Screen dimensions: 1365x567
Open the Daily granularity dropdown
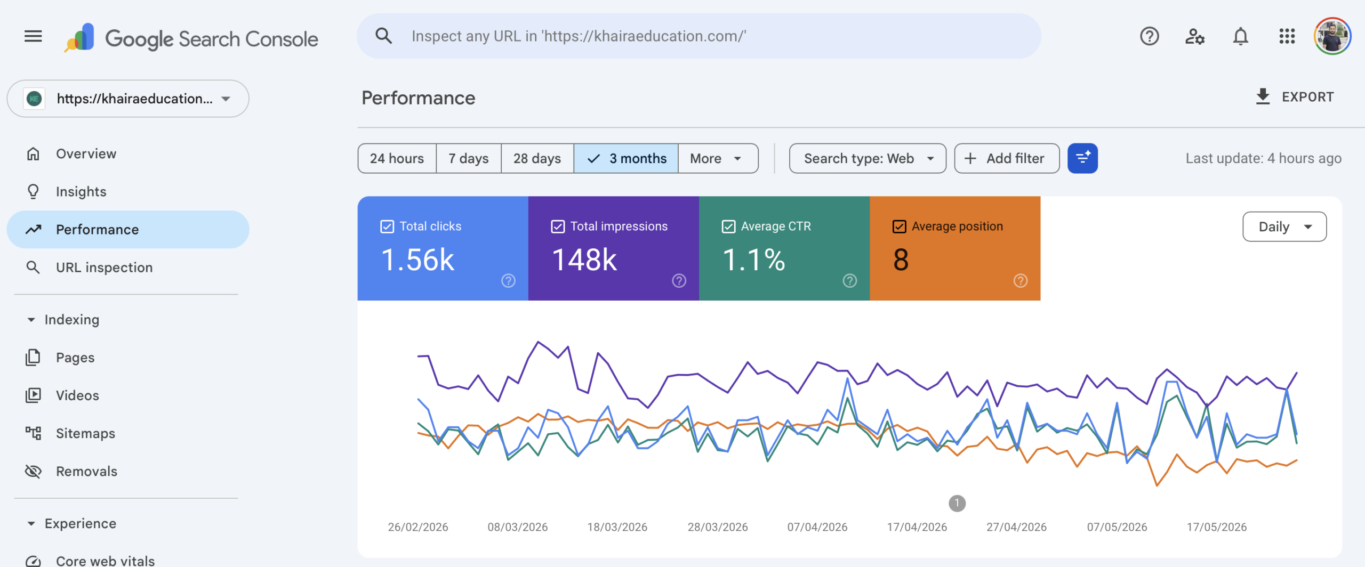click(1284, 226)
